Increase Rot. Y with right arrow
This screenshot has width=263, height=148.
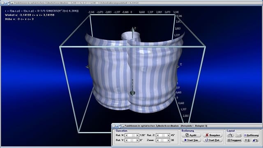[137, 140]
